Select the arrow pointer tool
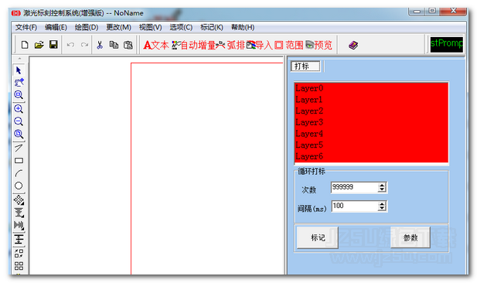The image size is (477, 283). coord(19,70)
